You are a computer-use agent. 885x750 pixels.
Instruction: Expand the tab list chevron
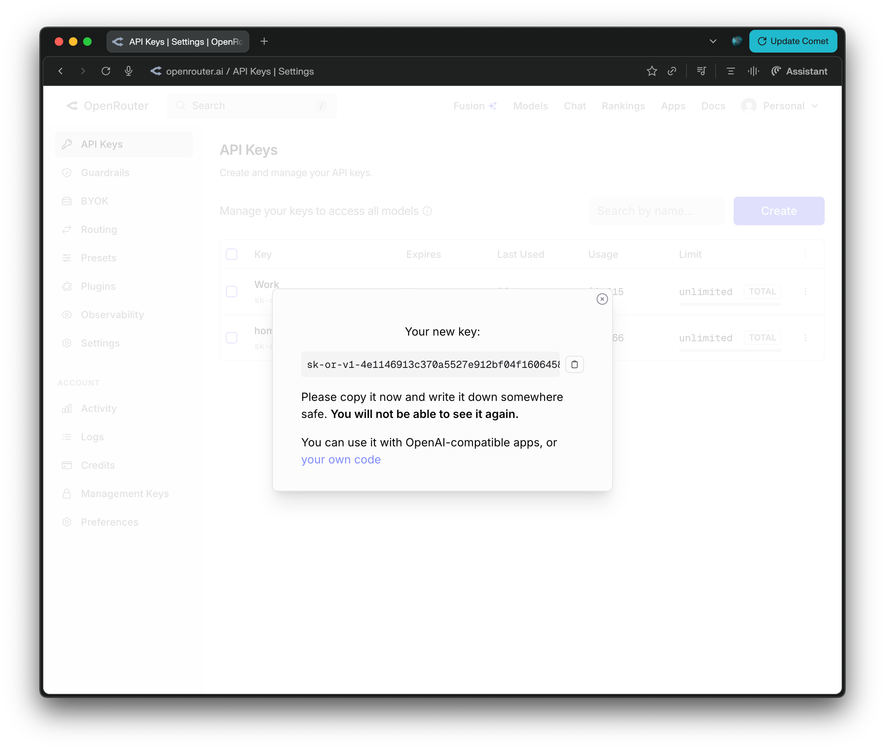[713, 41]
